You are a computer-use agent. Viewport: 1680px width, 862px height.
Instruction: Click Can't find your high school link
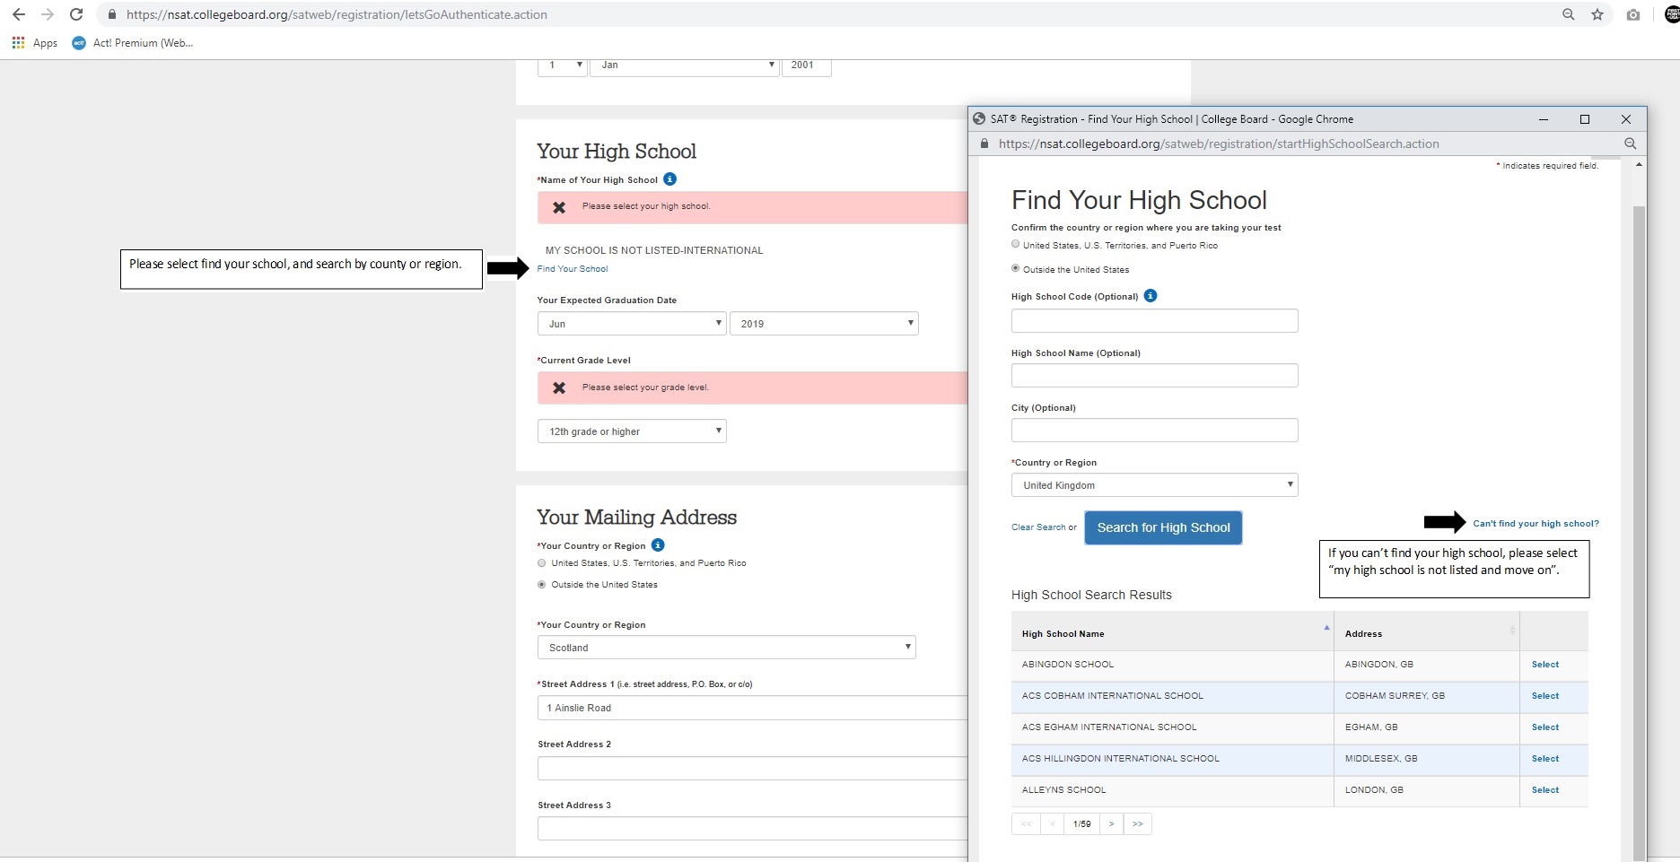click(1536, 523)
